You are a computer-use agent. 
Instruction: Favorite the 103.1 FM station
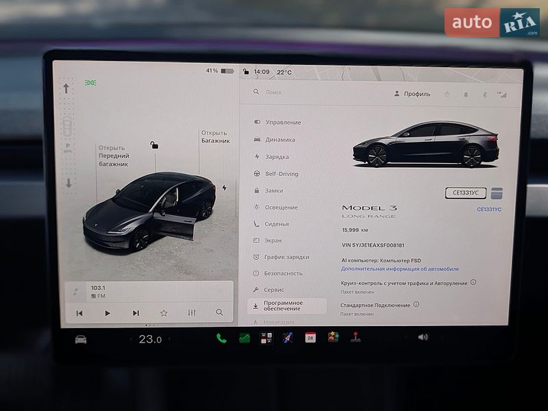[x=164, y=313]
